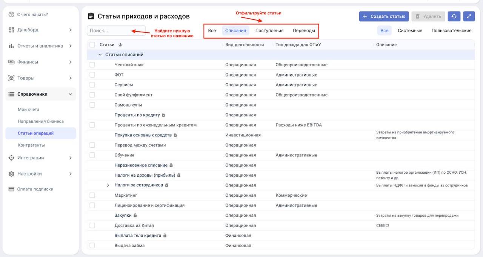Click the Товары box icon
The image size is (483, 257).
pyautogui.click(x=11, y=78)
